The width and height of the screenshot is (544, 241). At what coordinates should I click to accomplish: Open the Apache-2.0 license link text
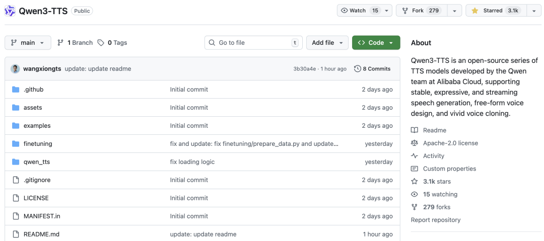tap(450, 143)
